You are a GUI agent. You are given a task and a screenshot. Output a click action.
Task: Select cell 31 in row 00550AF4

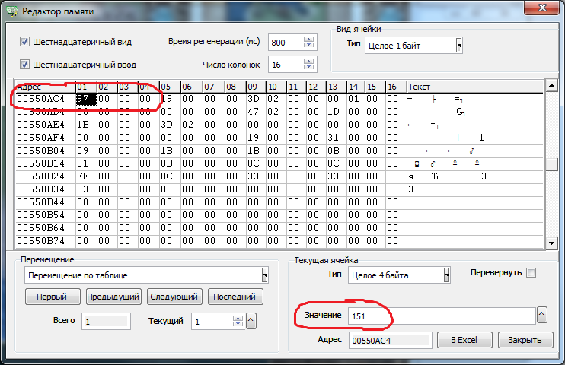tap(337, 138)
